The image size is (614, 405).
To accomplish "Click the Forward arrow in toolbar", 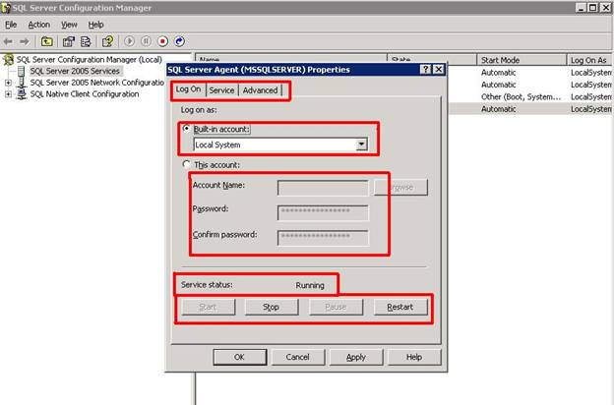I will click(25, 41).
